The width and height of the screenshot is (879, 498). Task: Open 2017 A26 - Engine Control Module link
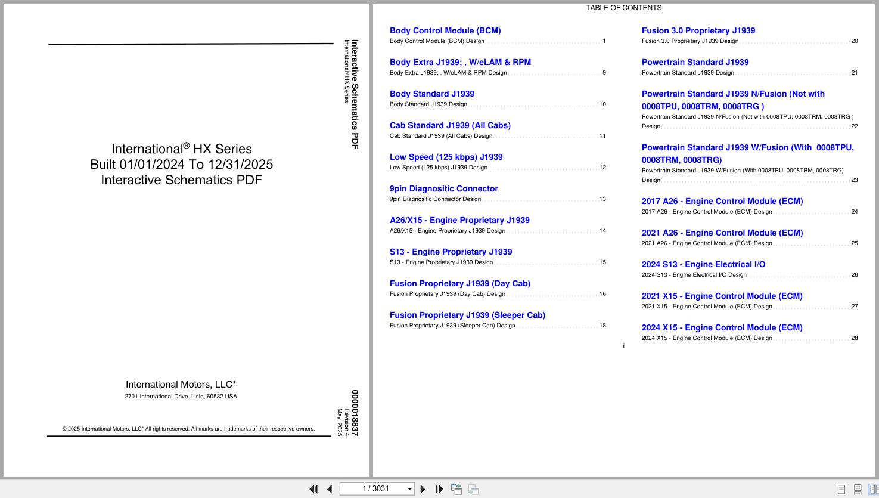point(722,201)
